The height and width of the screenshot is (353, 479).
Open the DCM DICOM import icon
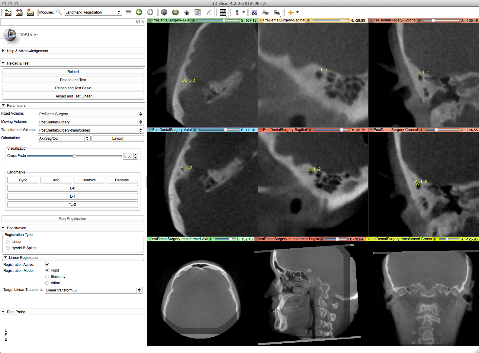click(x=19, y=12)
